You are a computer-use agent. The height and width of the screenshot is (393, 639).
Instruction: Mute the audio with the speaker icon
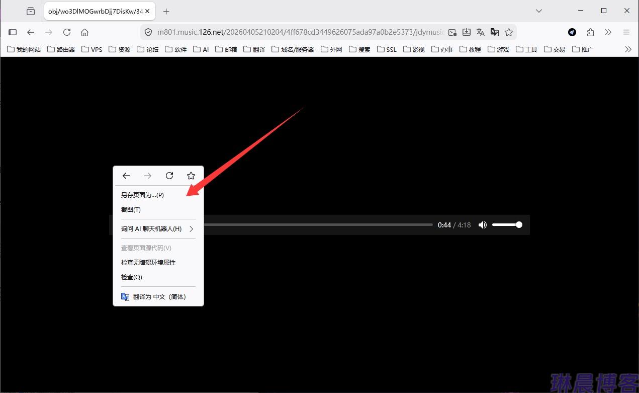click(x=482, y=225)
